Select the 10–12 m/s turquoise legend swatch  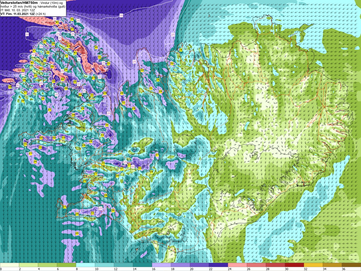(x=104, y=265)
